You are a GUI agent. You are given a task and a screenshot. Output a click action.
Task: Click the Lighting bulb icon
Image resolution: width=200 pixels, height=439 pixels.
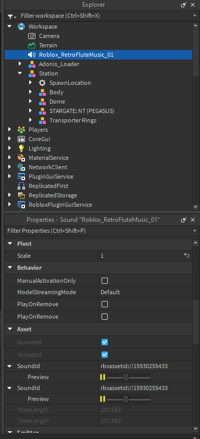[x=21, y=148]
